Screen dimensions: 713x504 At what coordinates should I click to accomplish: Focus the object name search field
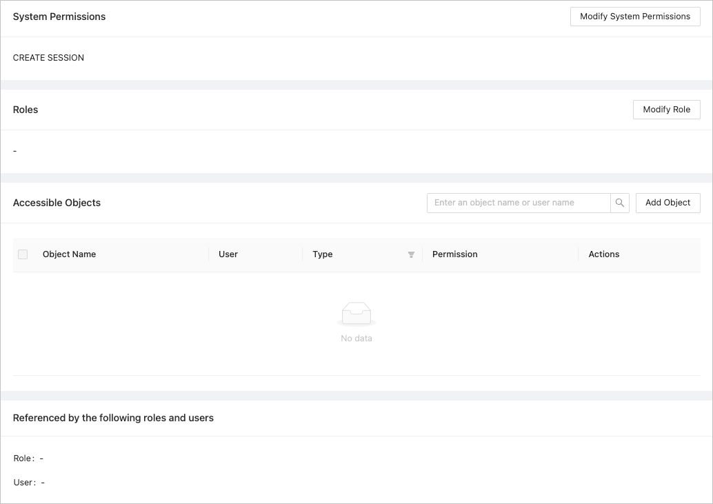pyautogui.click(x=519, y=203)
